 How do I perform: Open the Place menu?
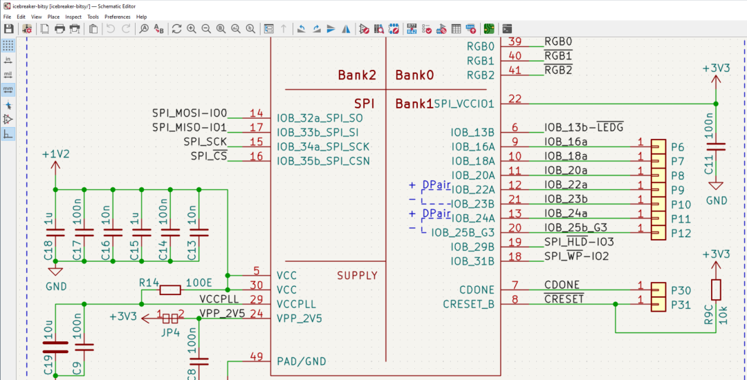pyautogui.click(x=53, y=17)
